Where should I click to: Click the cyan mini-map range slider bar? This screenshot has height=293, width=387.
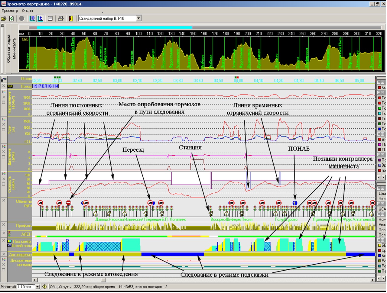[x=114, y=27]
